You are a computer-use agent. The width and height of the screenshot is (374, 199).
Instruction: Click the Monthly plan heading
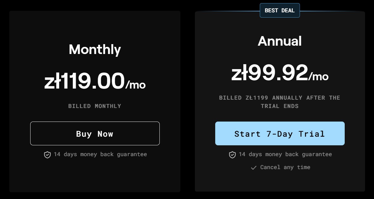(x=95, y=49)
